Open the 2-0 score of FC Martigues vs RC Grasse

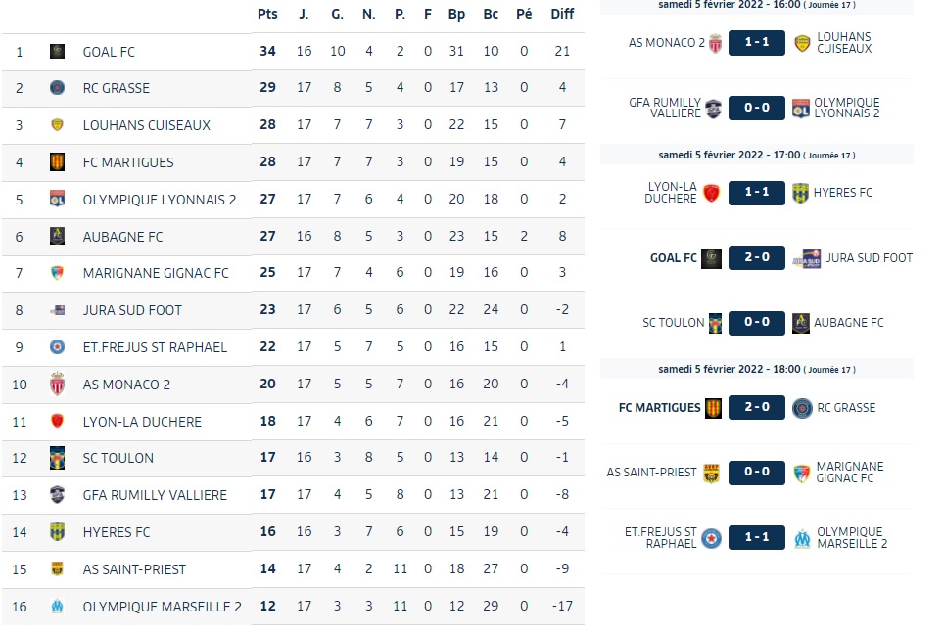click(x=757, y=407)
